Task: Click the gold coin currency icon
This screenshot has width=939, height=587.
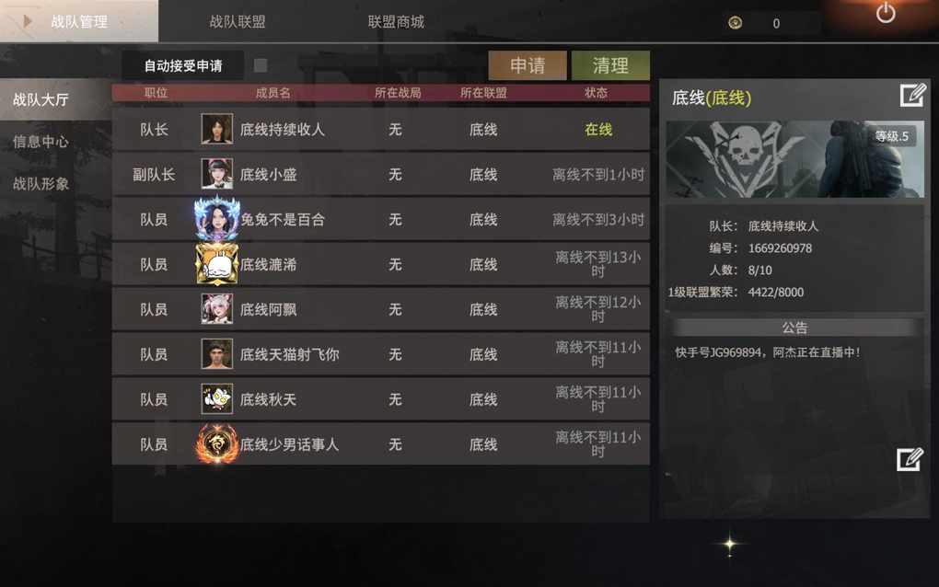Action: click(735, 23)
